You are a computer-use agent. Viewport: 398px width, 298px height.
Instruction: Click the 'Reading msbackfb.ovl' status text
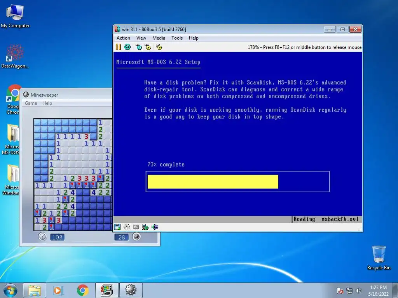(x=326, y=219)
